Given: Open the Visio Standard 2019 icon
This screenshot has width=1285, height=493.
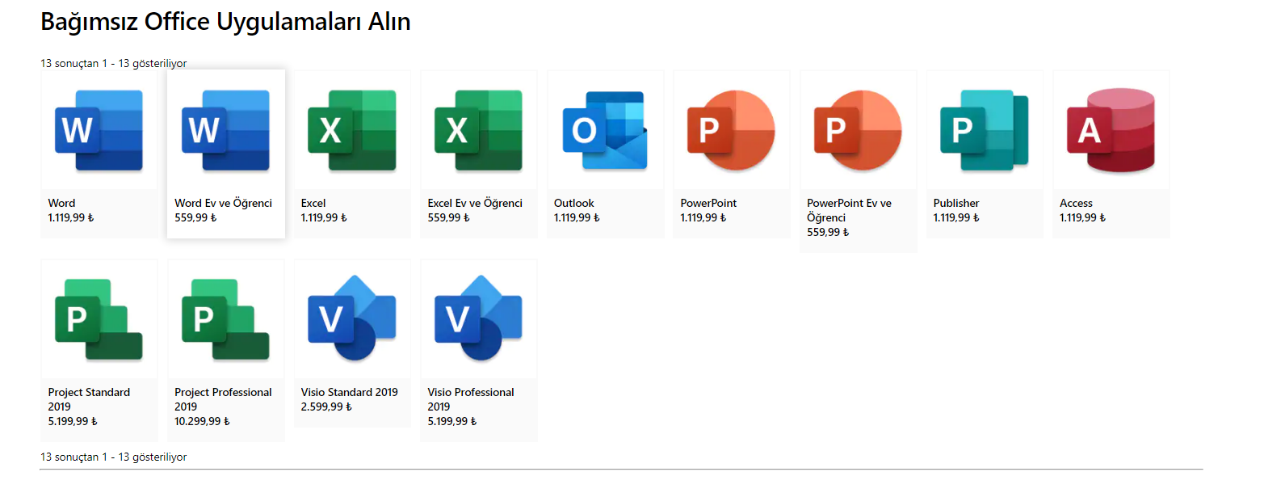Looking at the screenshot, I should (352, 318).
